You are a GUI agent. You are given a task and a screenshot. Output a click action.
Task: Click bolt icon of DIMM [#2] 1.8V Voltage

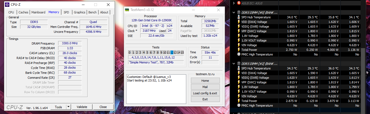[x=239, y=87]
